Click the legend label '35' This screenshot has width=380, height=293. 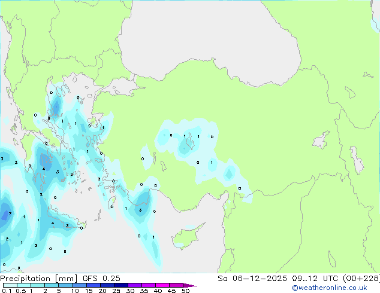(x=144, y=291)
